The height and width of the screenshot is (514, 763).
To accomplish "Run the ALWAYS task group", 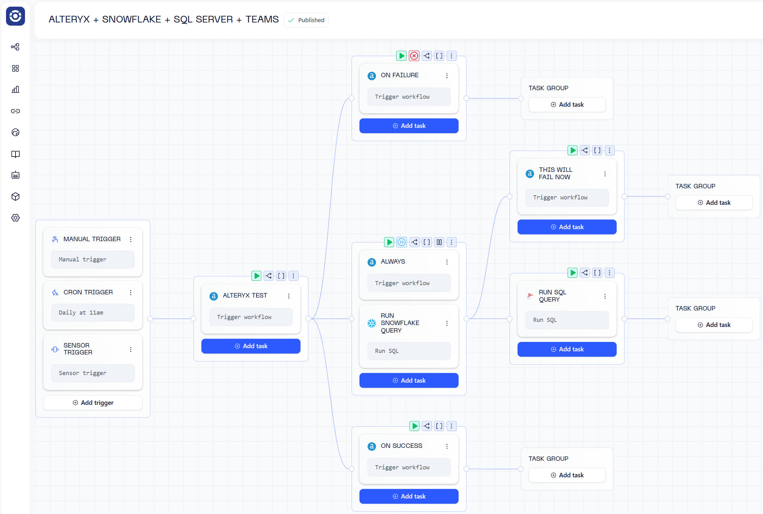I will coord(389,242).
